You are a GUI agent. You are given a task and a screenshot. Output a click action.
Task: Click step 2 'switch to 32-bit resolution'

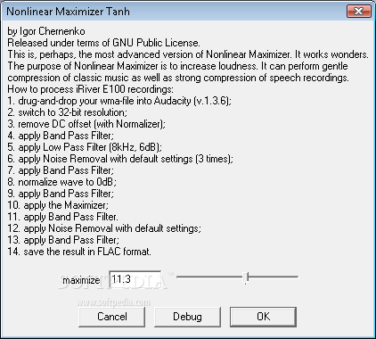point(68,112)
